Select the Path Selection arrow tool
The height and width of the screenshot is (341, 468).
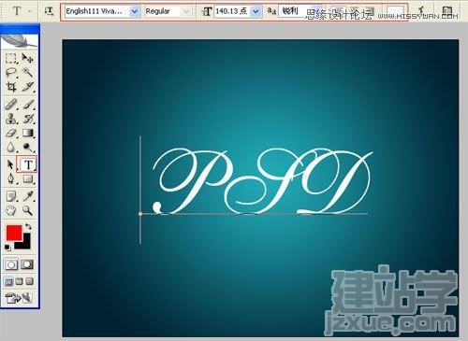click(x=11, y=164)
